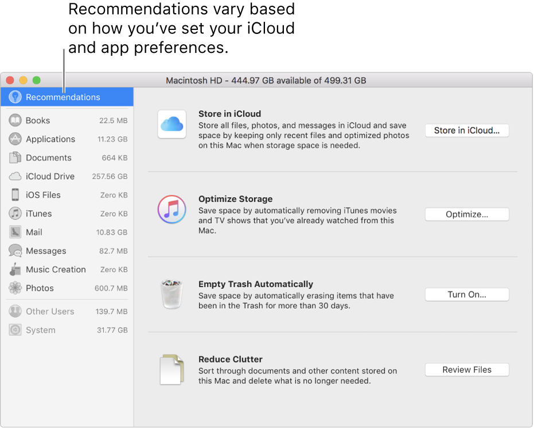Click the Reduce Clutter documents icon
The width and height of the screenshot is (534, 428).
[171, 369]
